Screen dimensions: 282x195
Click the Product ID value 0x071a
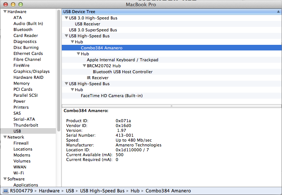click(x=123, y=121)
